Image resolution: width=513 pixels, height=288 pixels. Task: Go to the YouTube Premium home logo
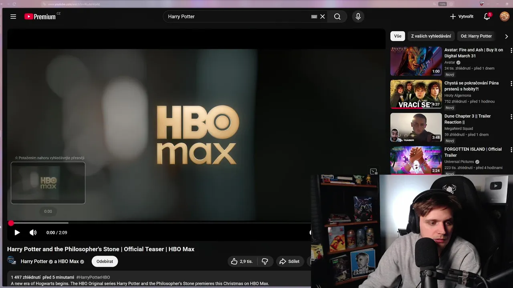pyautogui.click(x=40, y=16)
